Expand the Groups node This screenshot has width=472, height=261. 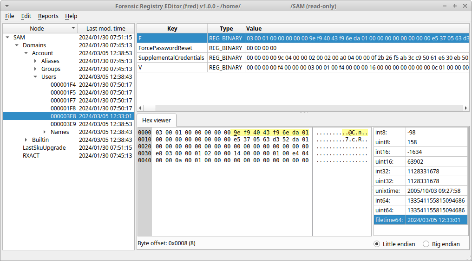(x=35, y=69)
